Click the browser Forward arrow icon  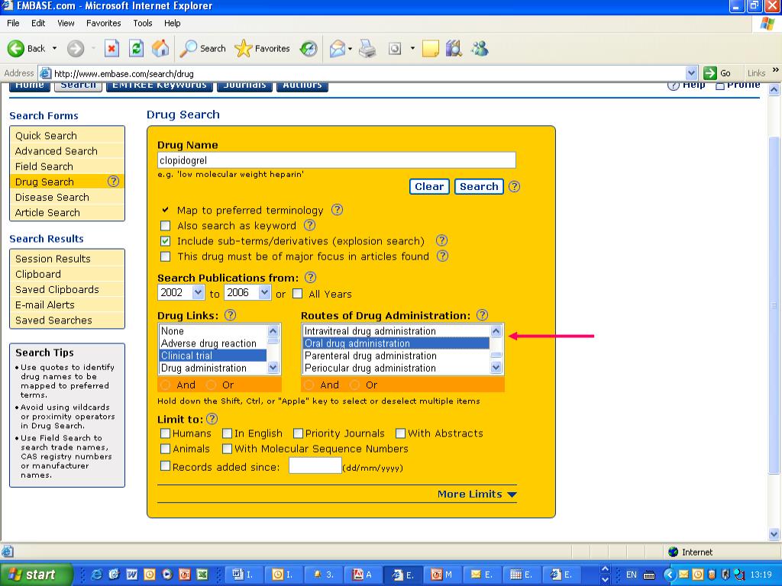[x=76, y=48]
